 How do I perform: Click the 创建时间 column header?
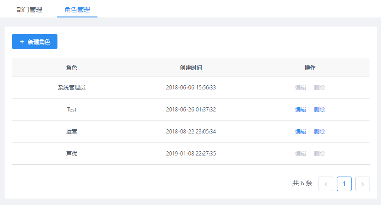pyautogui.click(x=191, y=67)
